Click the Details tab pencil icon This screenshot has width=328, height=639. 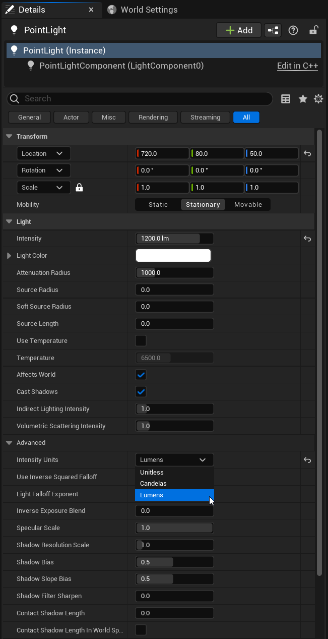[10, 10]
